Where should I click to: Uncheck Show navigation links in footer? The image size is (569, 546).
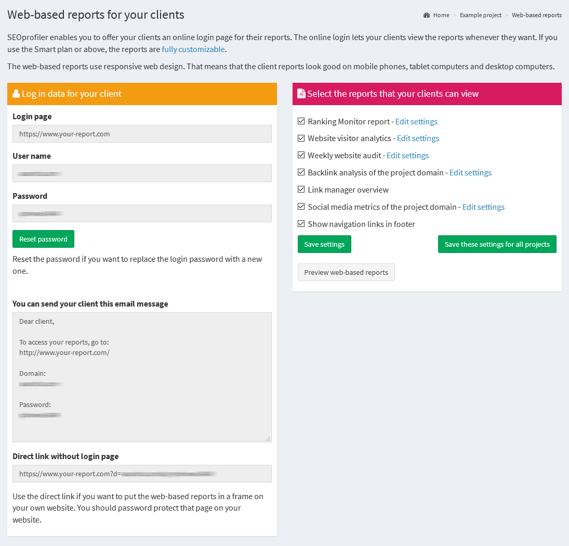pos(301,223)
